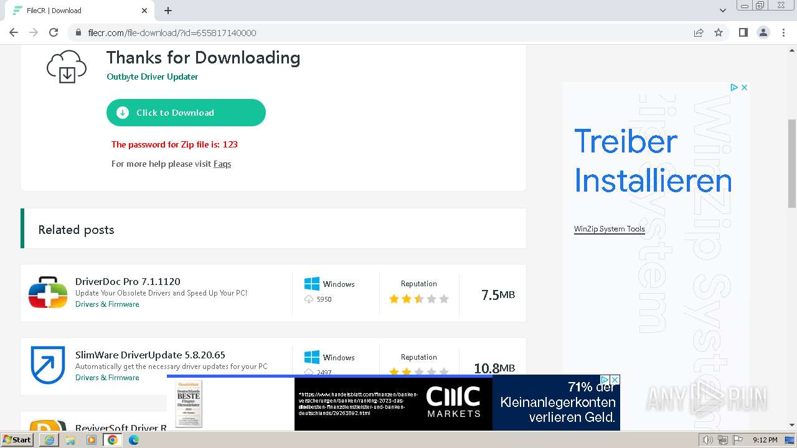This screenshot has height=448, width=797.
Task: Open Windows Media Player from taskbar
Action: point(92,440)
